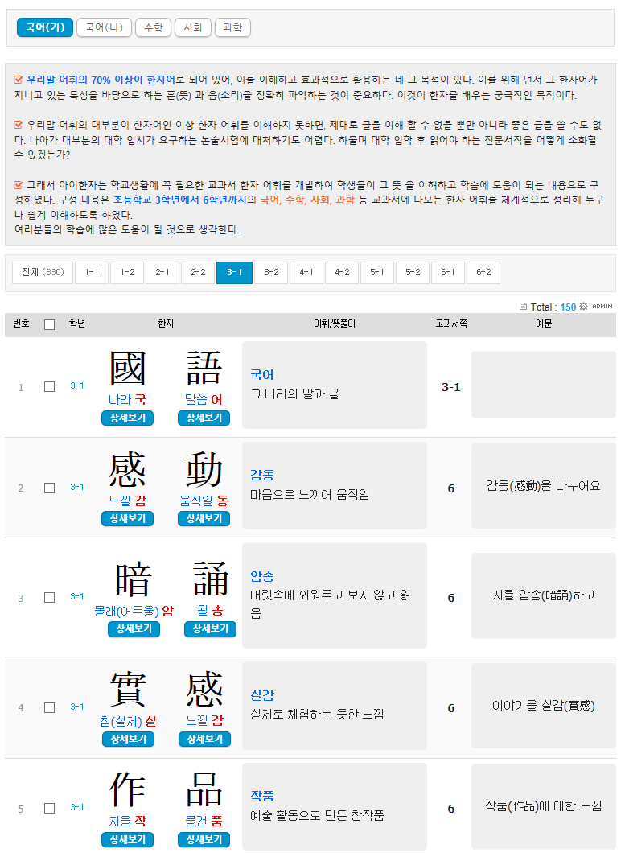625x857 pixels.
Task: Click the document icon before Total
Action: click(523, 307)
